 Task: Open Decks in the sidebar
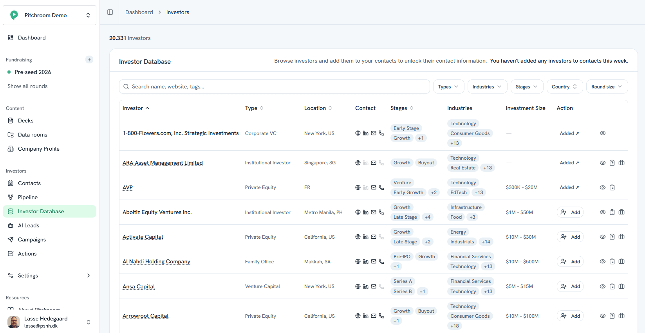click(49, 121)
